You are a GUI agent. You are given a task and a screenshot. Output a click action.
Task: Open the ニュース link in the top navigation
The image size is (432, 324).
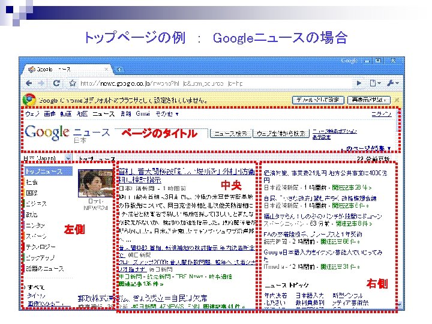pyautogui.click(x=104, y=114)
